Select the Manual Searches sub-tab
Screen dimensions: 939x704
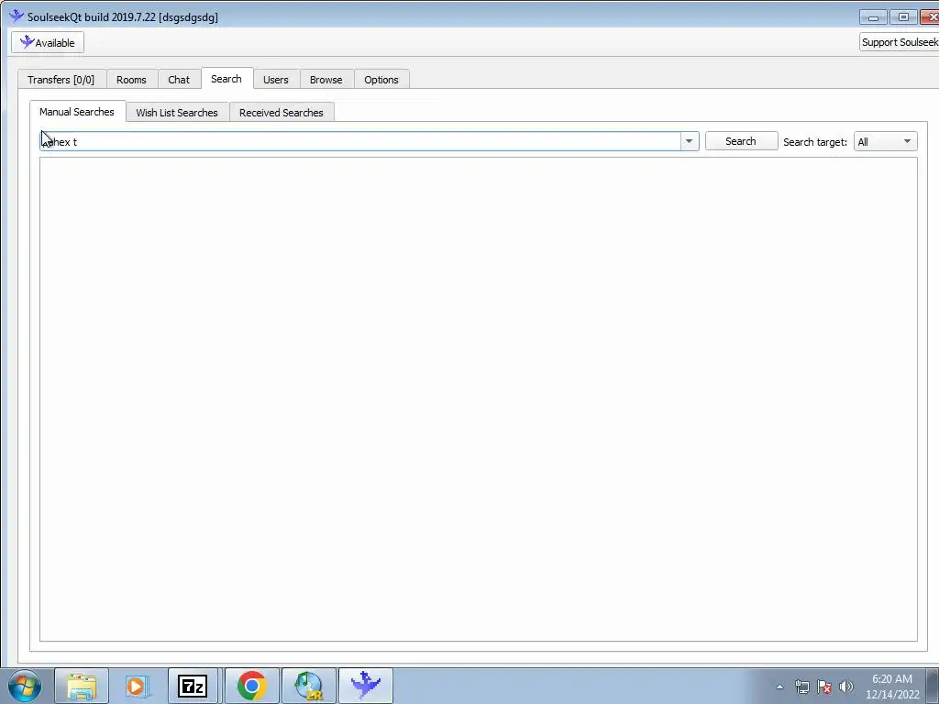(x=77, y=112)
